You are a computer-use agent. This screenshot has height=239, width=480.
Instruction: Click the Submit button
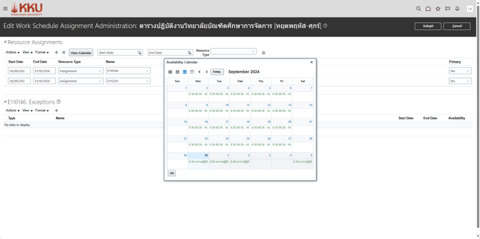[428, 26]
